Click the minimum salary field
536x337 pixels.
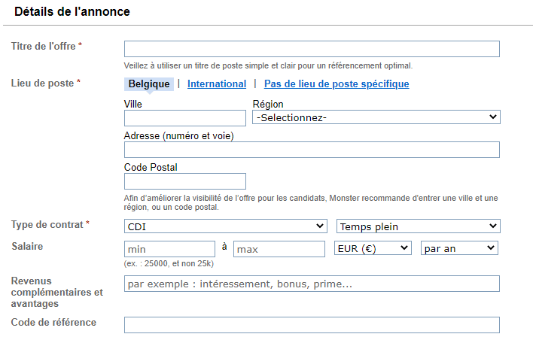[169, 249]
